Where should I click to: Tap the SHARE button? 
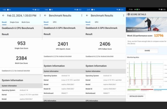point(147,51)
